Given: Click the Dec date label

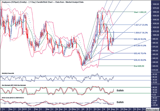Looking at the screenshot, I should coord(11,109).
